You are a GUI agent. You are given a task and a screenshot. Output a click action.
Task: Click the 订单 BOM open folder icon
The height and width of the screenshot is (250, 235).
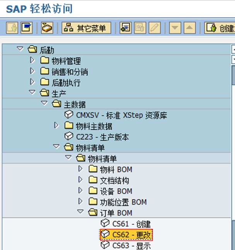click(93, 212)
